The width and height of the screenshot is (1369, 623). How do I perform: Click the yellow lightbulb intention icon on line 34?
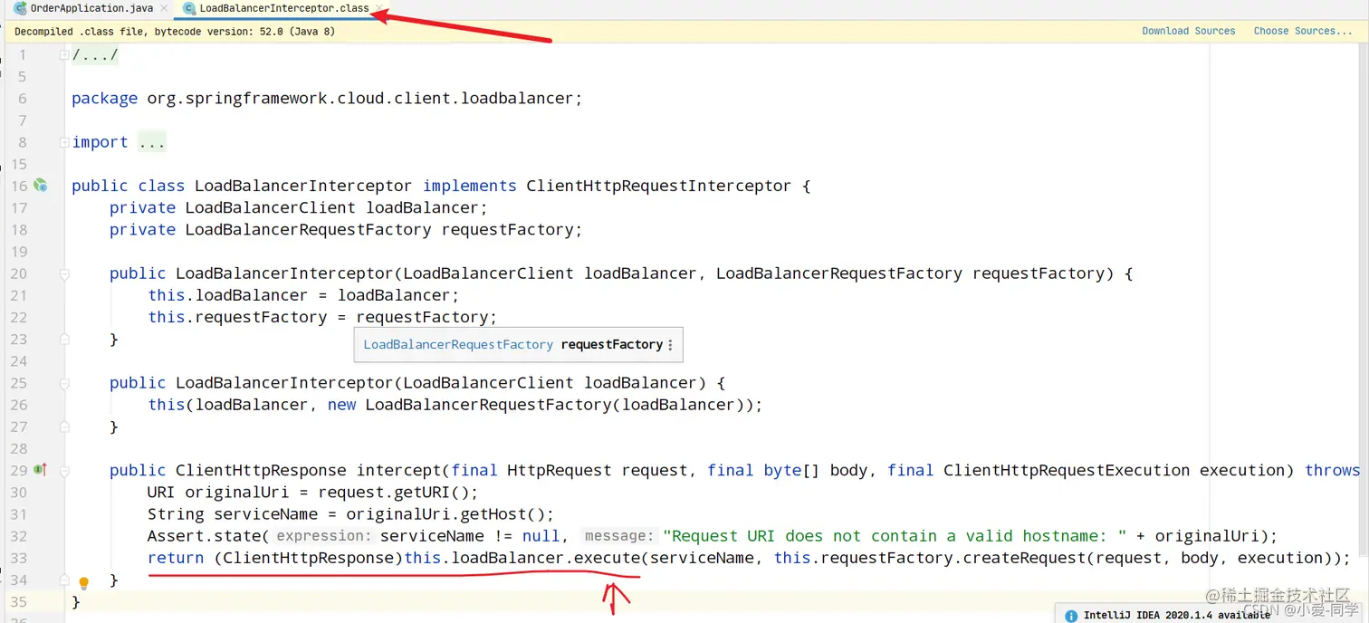point(83,583)
